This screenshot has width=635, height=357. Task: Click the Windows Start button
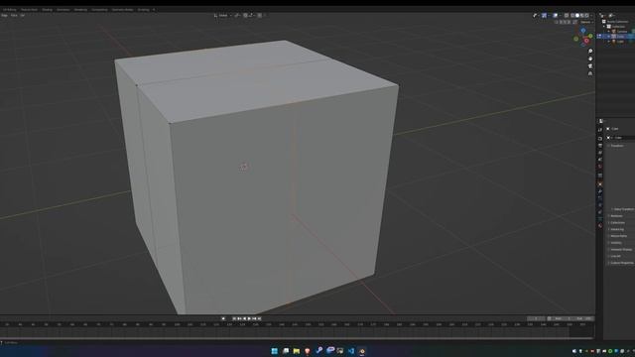pyautogui.click(x=274, y=351)
